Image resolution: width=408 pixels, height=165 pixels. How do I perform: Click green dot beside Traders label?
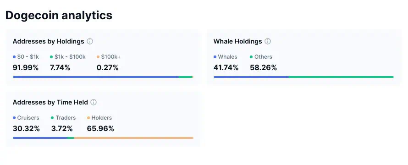[52, 118]
